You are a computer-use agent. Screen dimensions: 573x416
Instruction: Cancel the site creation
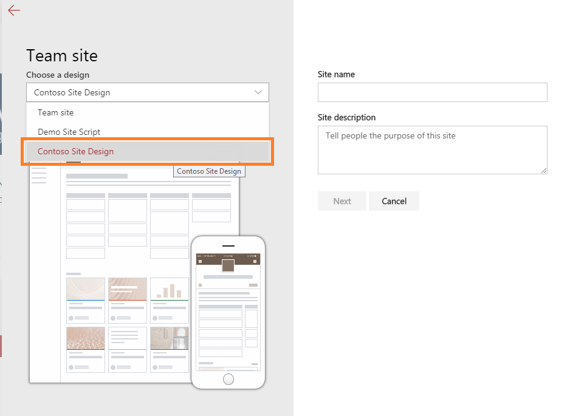(x=394, y=201)
